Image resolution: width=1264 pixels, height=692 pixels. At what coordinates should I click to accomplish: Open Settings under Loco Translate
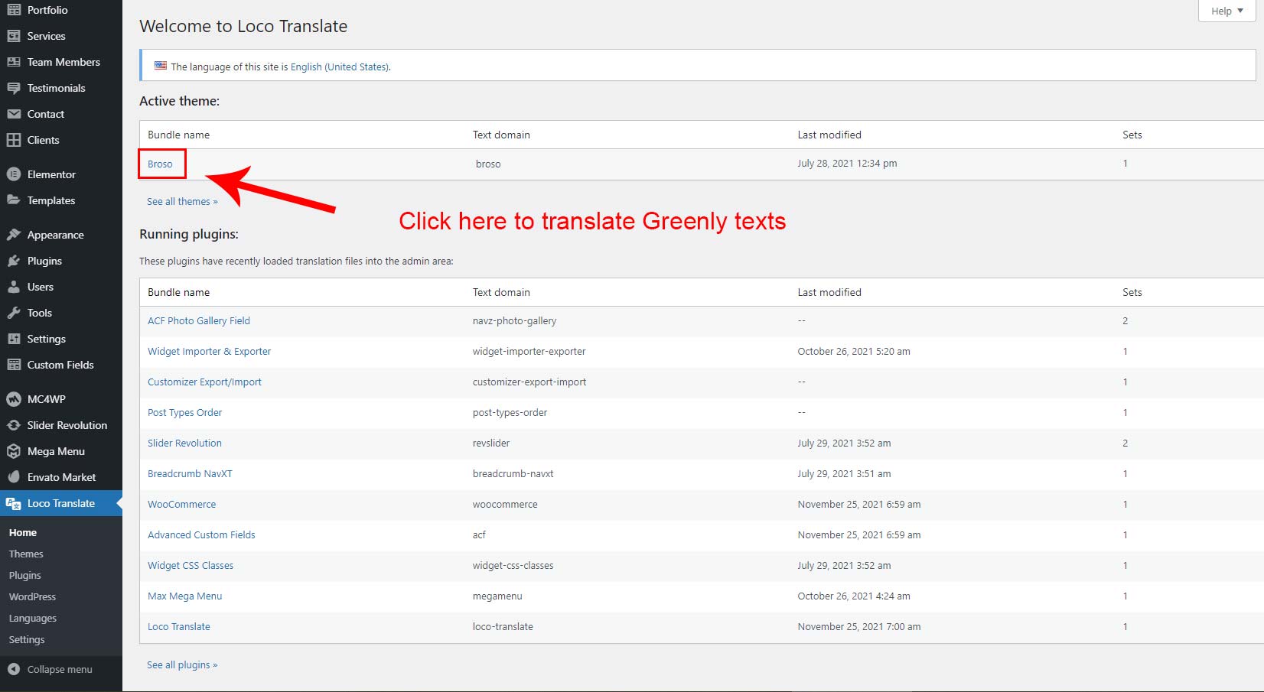tap(27, 639)
